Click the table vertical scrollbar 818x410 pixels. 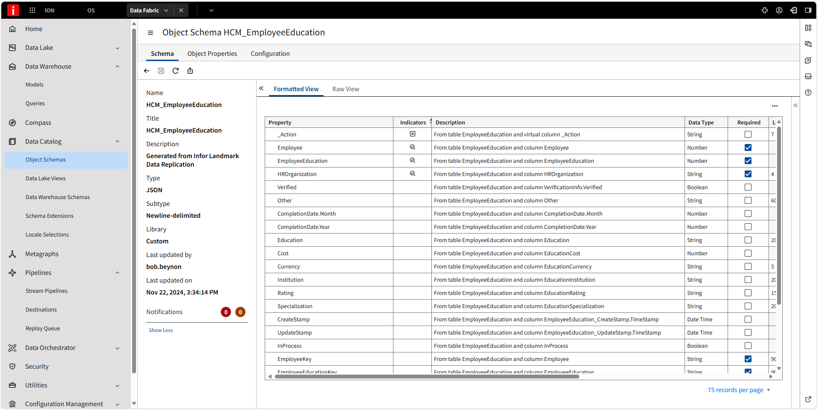[779, 215]
